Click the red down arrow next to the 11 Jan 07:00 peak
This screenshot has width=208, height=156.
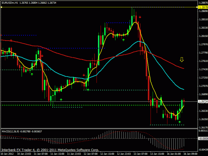[42, 56]
